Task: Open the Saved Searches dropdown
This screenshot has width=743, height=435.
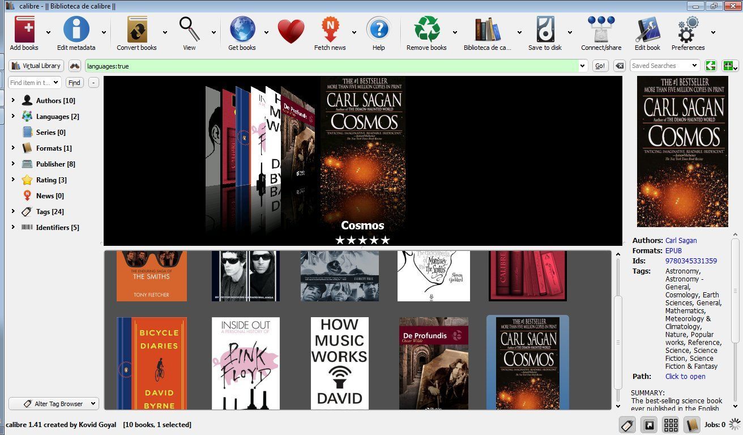Action: 664,66
